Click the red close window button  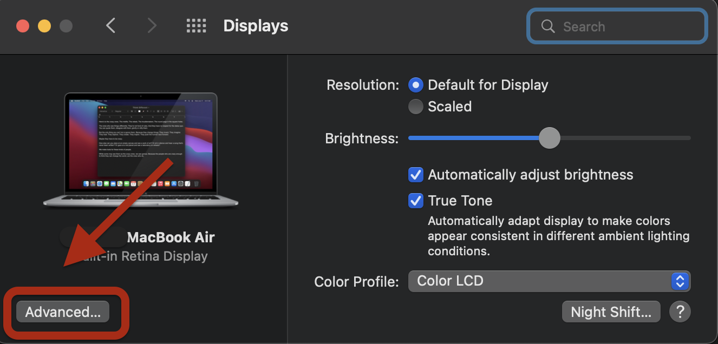(x=22, y=26)
